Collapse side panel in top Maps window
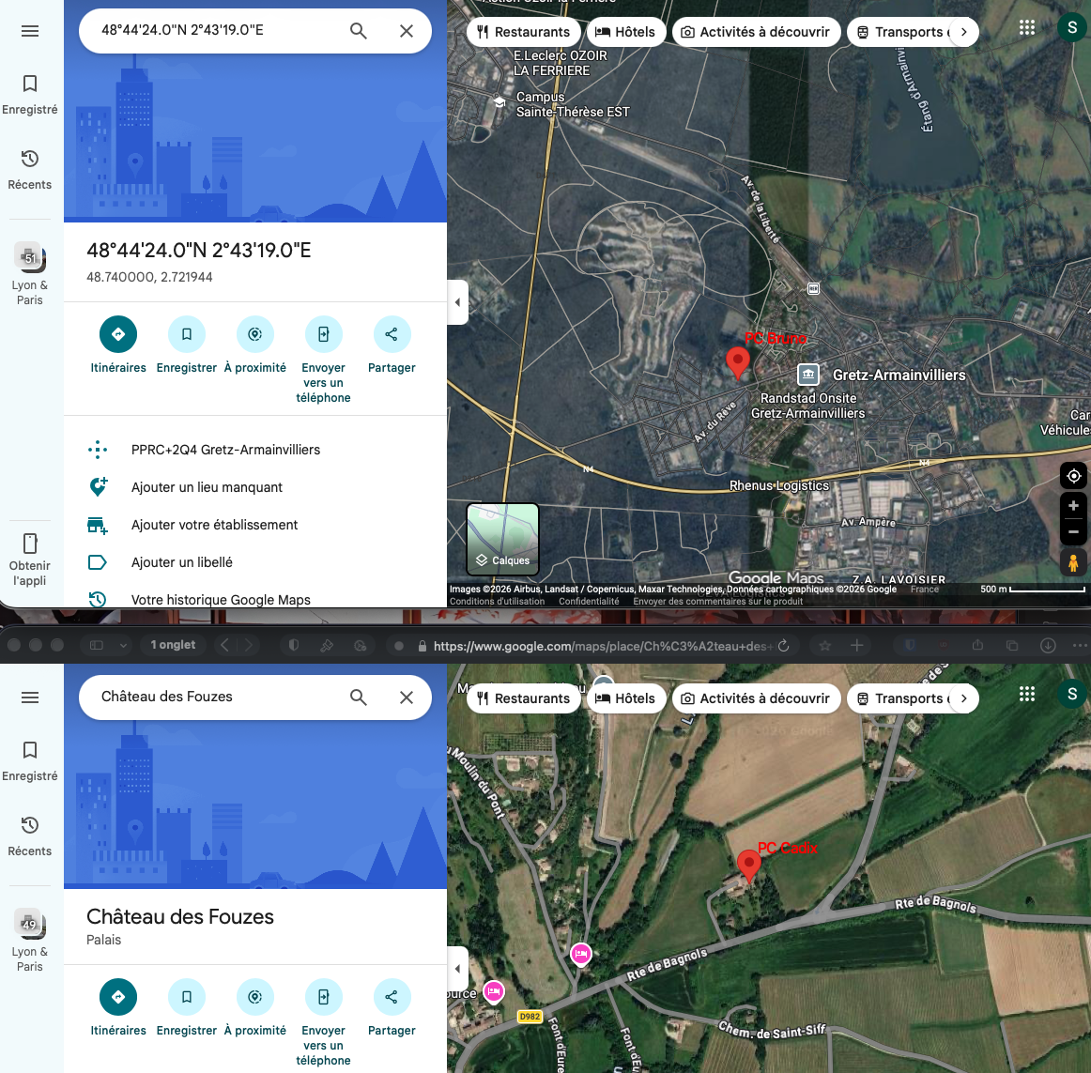This screenshot has height=1073, width=1091. (457, 302)
